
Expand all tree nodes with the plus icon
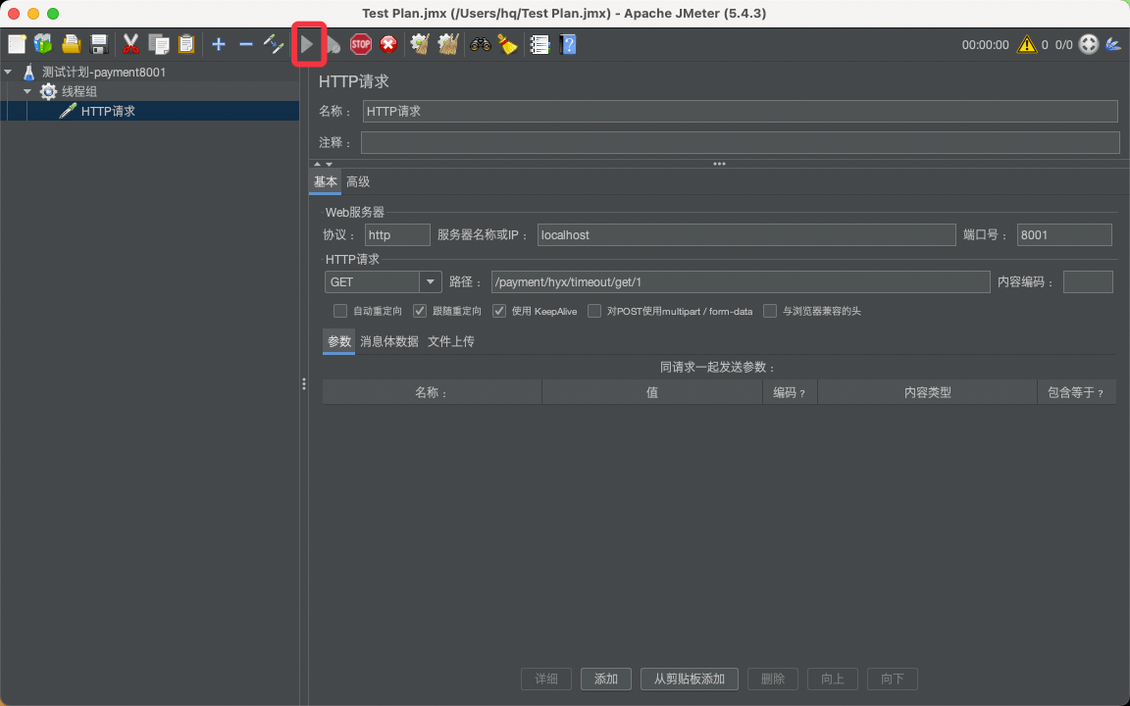[x=218, y=44]
